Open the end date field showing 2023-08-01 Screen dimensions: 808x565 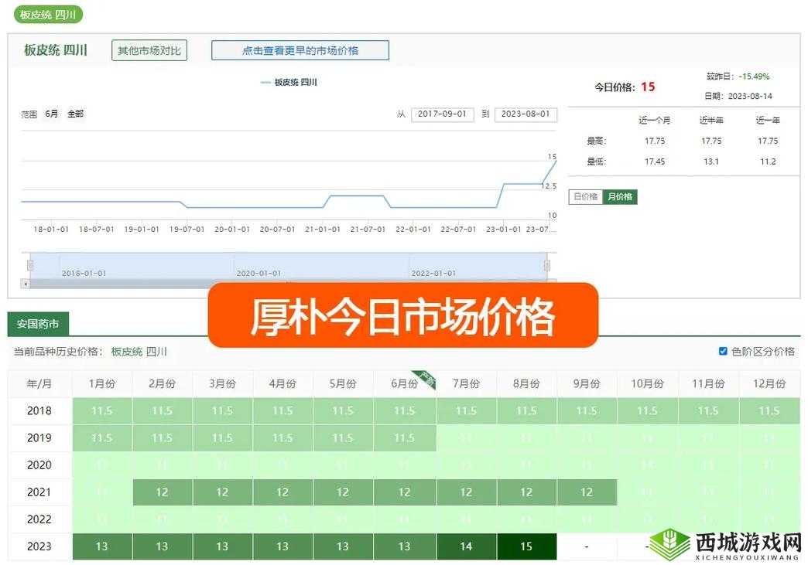point(526,114)
